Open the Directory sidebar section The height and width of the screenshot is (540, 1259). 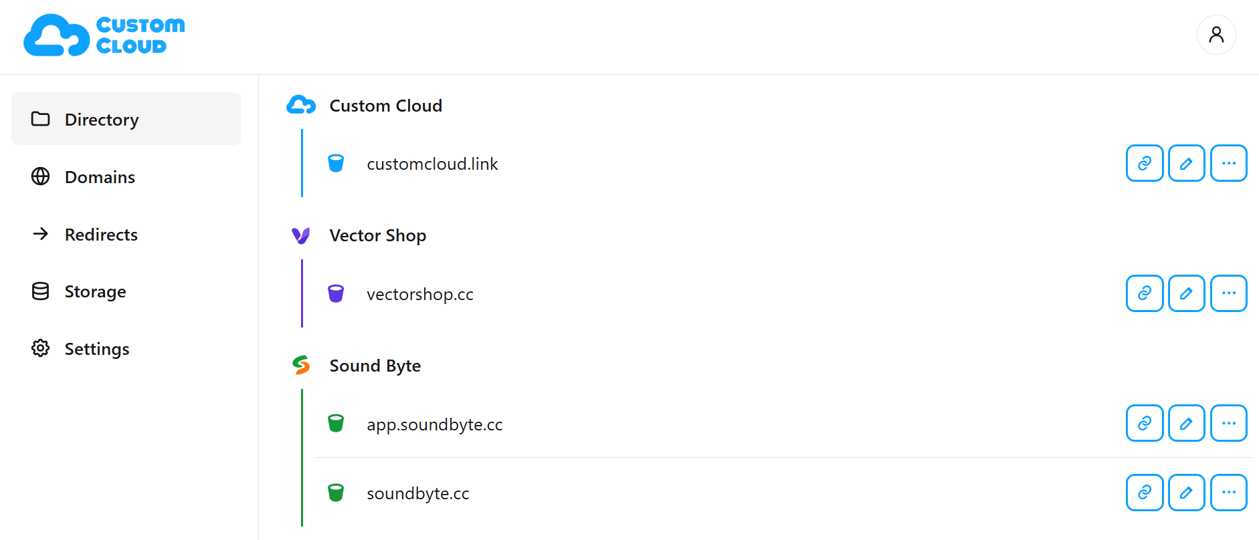[126, 119]
